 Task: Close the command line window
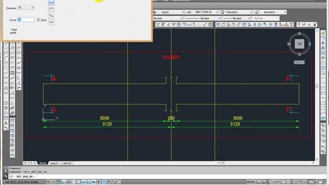coord(6,171)
